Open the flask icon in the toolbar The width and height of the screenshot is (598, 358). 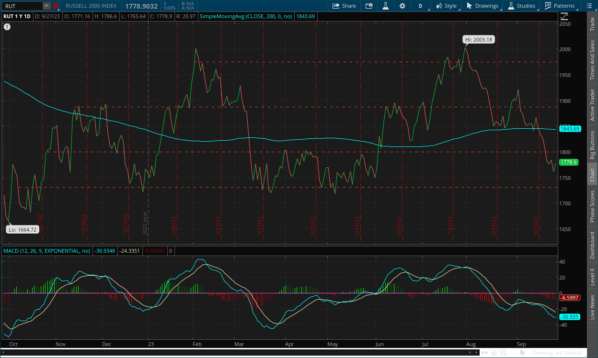[385, 6]
